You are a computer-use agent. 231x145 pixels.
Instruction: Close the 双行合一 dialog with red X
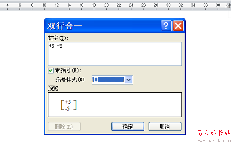point(178,26)
